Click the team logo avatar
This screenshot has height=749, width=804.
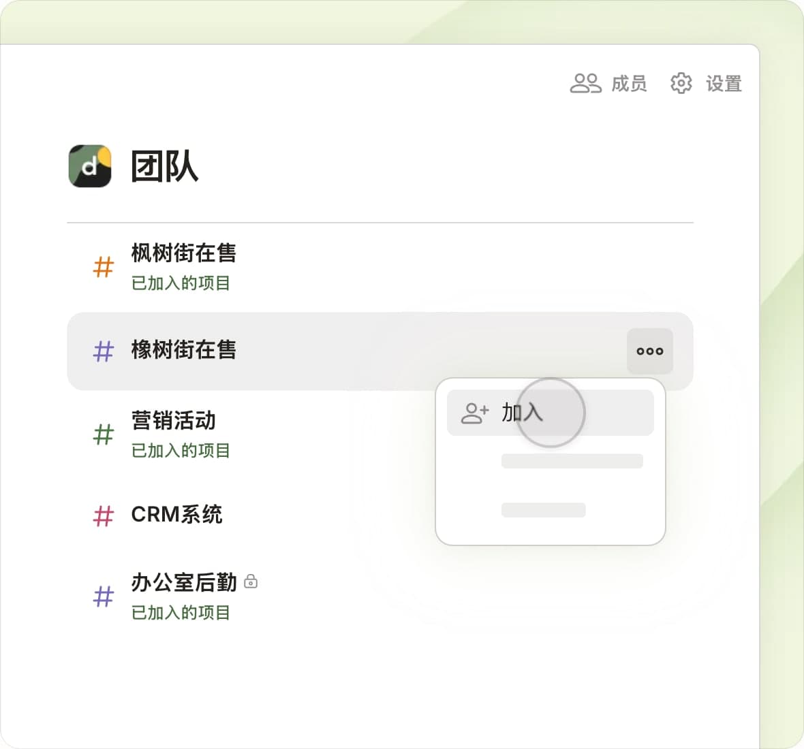pyautogui.click(x=90, y=165)
